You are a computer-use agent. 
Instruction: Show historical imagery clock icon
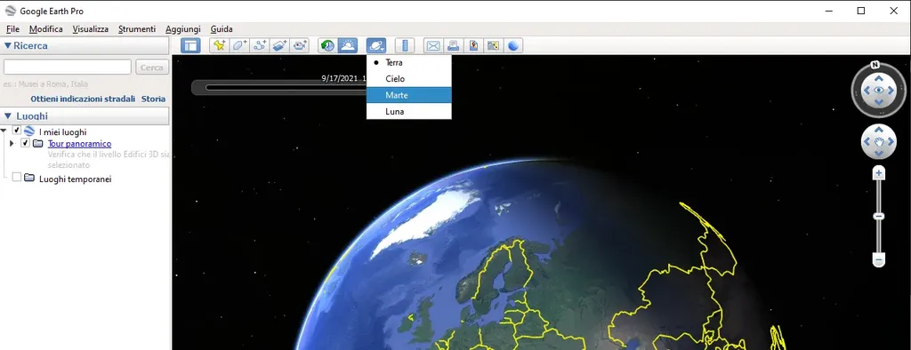327,45
